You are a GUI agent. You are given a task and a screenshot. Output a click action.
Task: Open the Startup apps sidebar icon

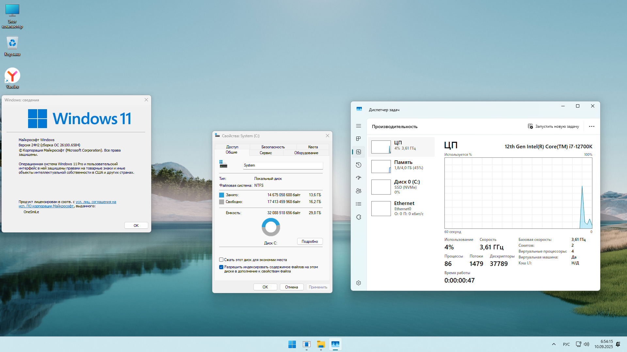359,178
